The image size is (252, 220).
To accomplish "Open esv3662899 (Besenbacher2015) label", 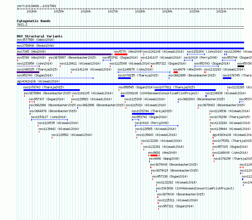I will (x=192, y=75).
